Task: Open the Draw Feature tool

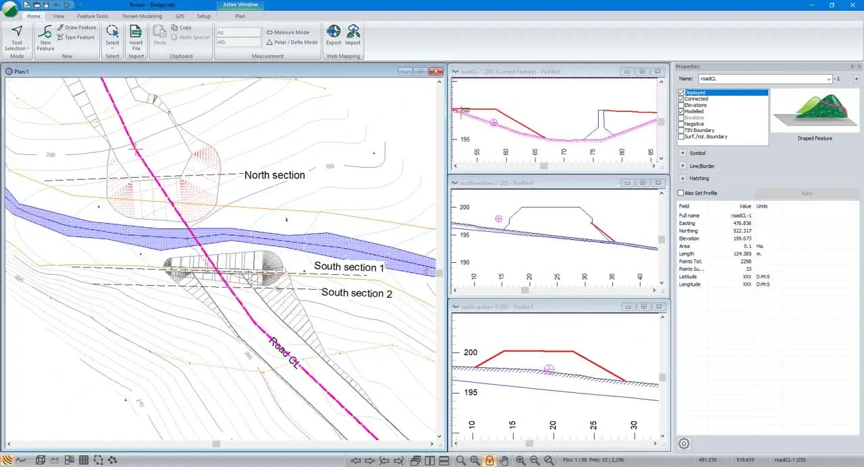Action: coord(76,27)
